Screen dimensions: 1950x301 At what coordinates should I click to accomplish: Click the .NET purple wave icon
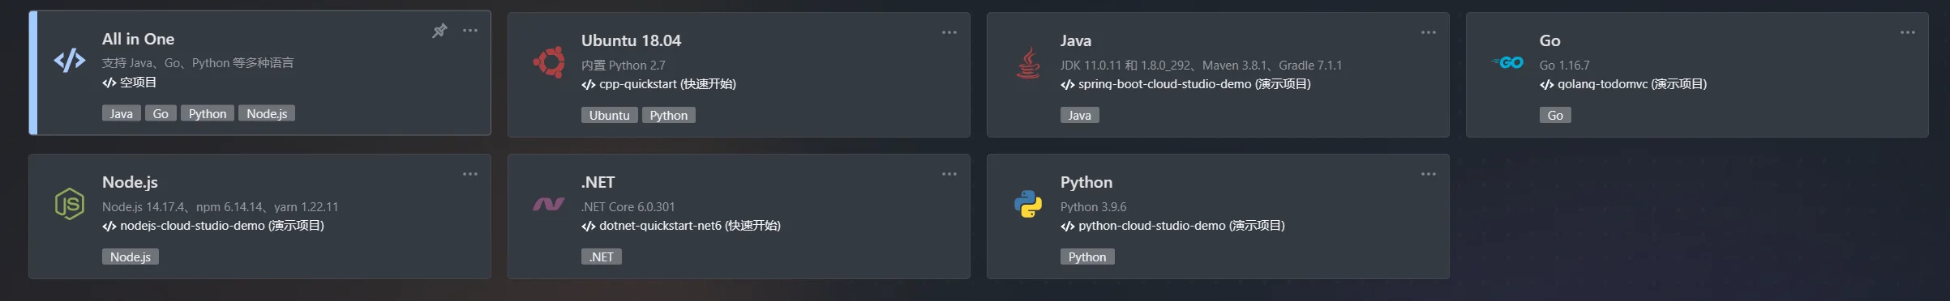tap(549, 204)
